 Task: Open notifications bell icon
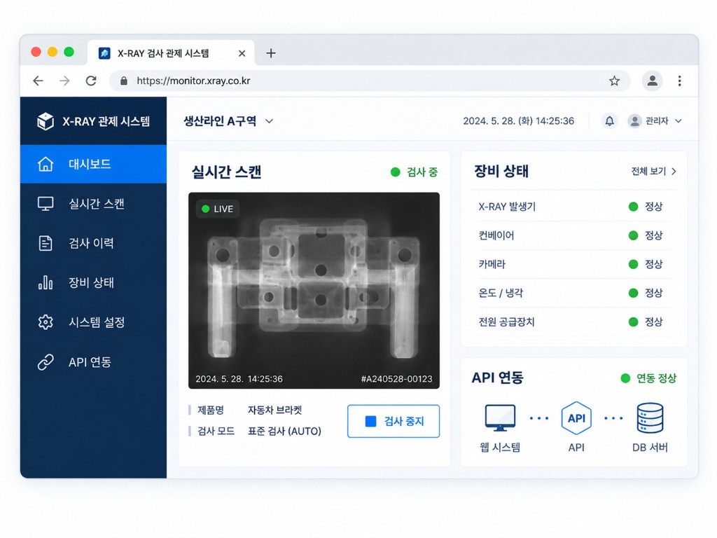coord(610,121)
